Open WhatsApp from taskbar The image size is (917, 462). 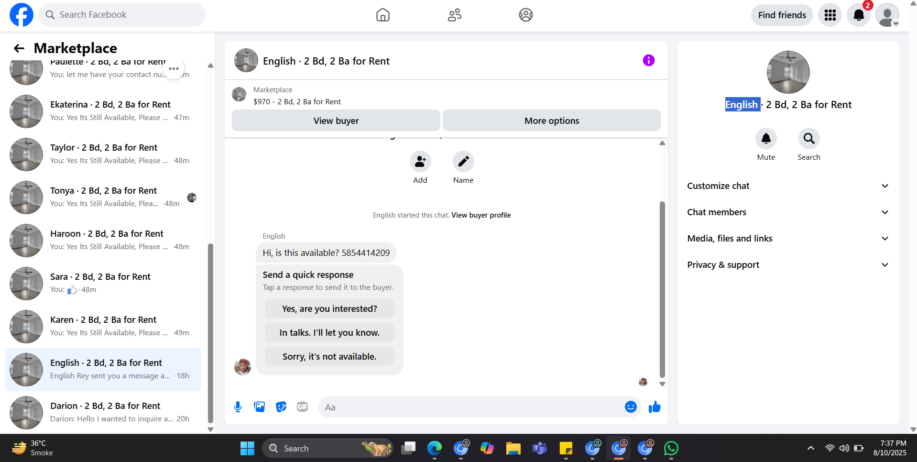click(671, 449)
